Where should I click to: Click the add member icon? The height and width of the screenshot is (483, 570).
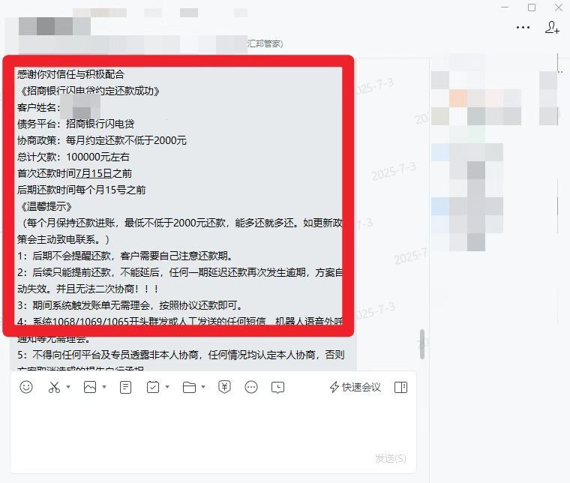(552, 28)
